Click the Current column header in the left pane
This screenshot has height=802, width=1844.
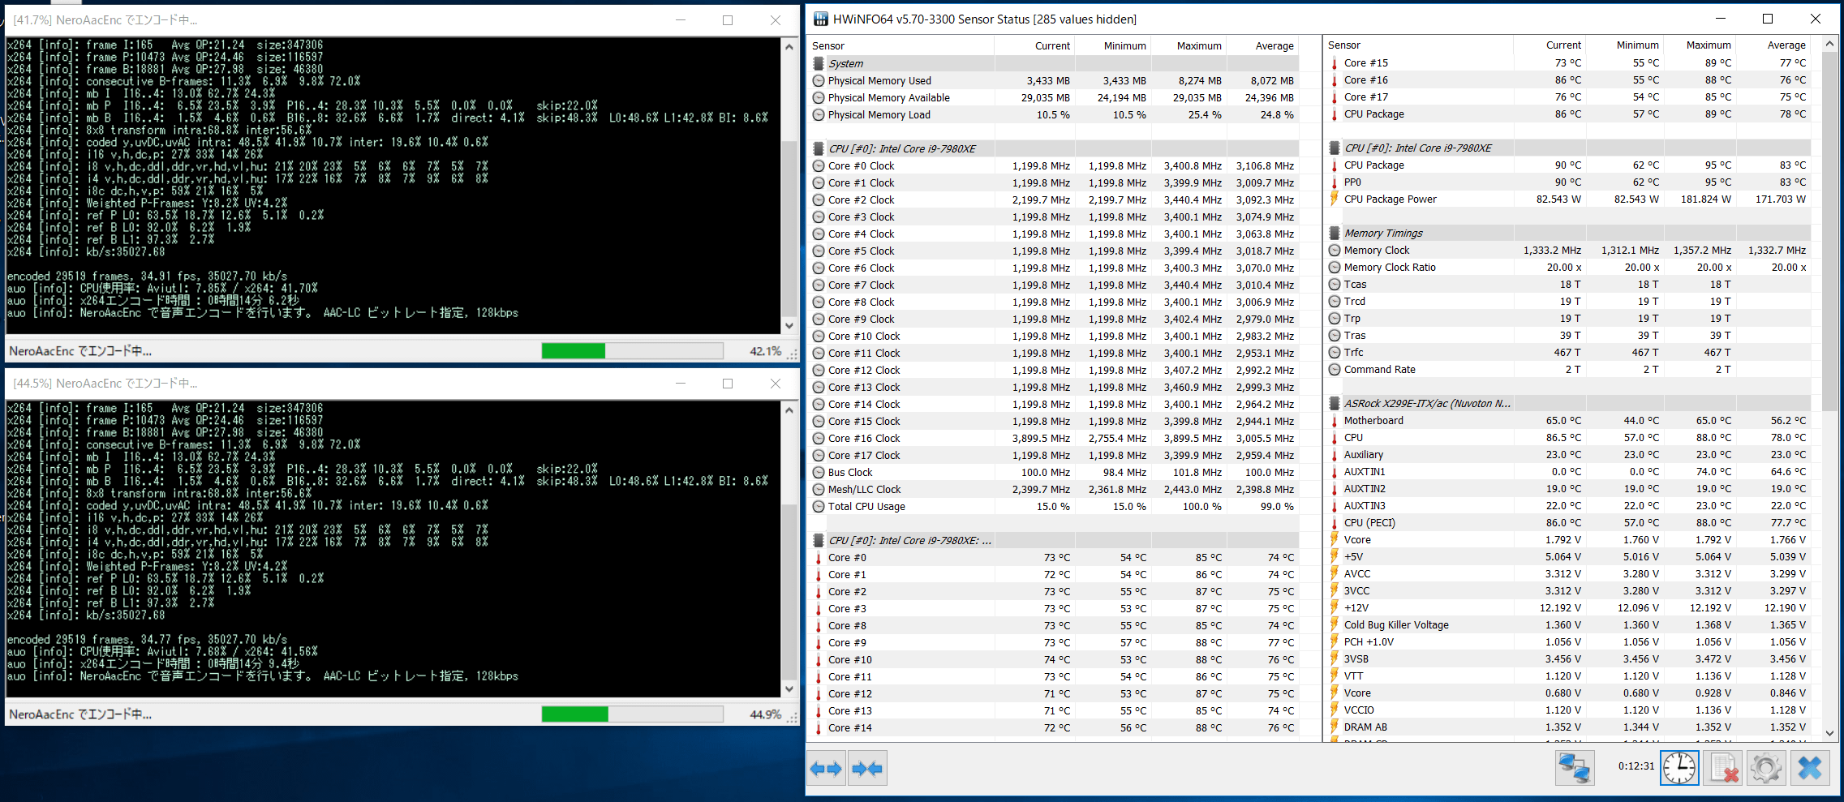[x=1035, y=45]
